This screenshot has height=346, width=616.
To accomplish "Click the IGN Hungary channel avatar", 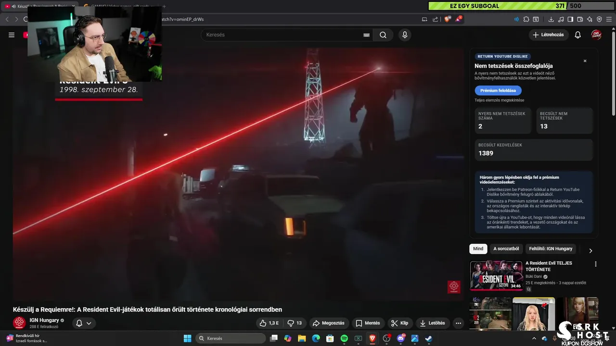I will pyautogui.click(x=19, y=323).
